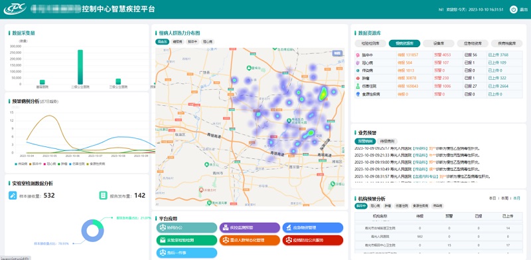Click the icon on the 实验室检验检测 button

[163, 240]
